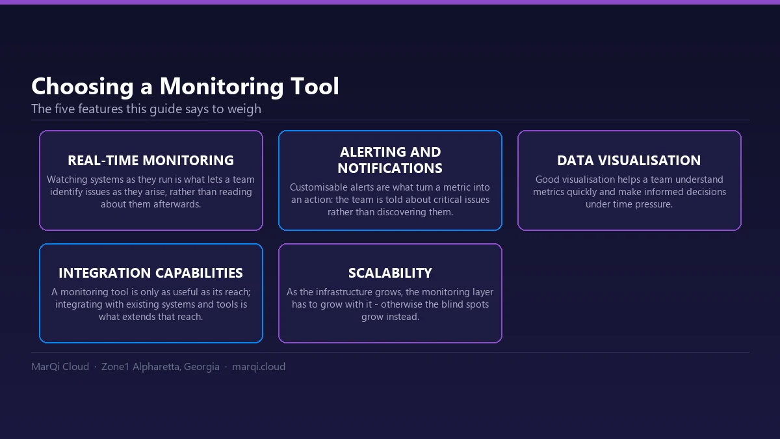The image size is (780, 439).
Task: Select the subtitle "The five features this guide says to weigh"
Action: pos(146,109)
